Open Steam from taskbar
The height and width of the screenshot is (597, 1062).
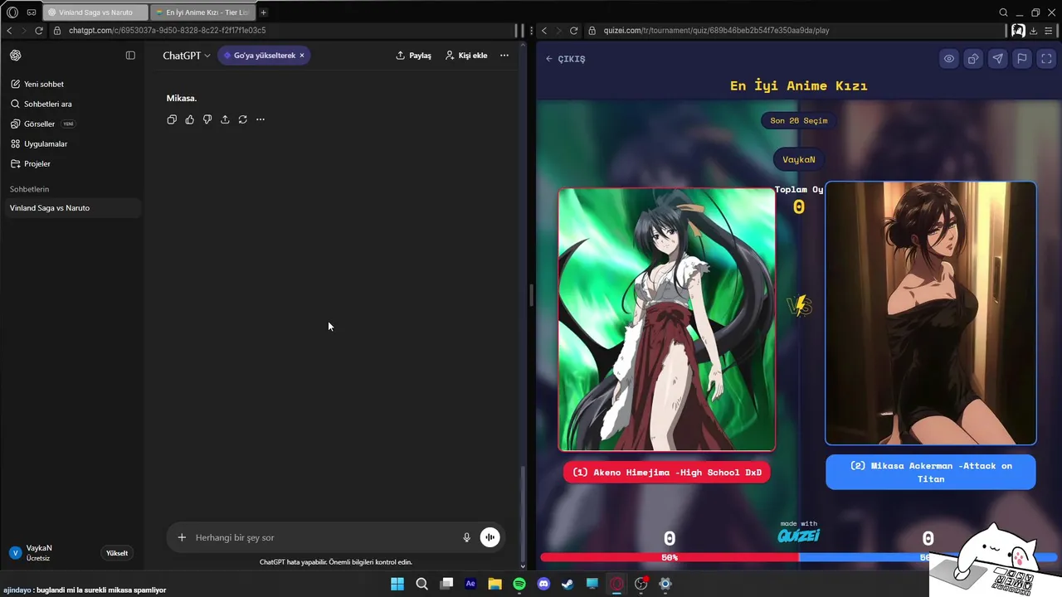point(568,584)
